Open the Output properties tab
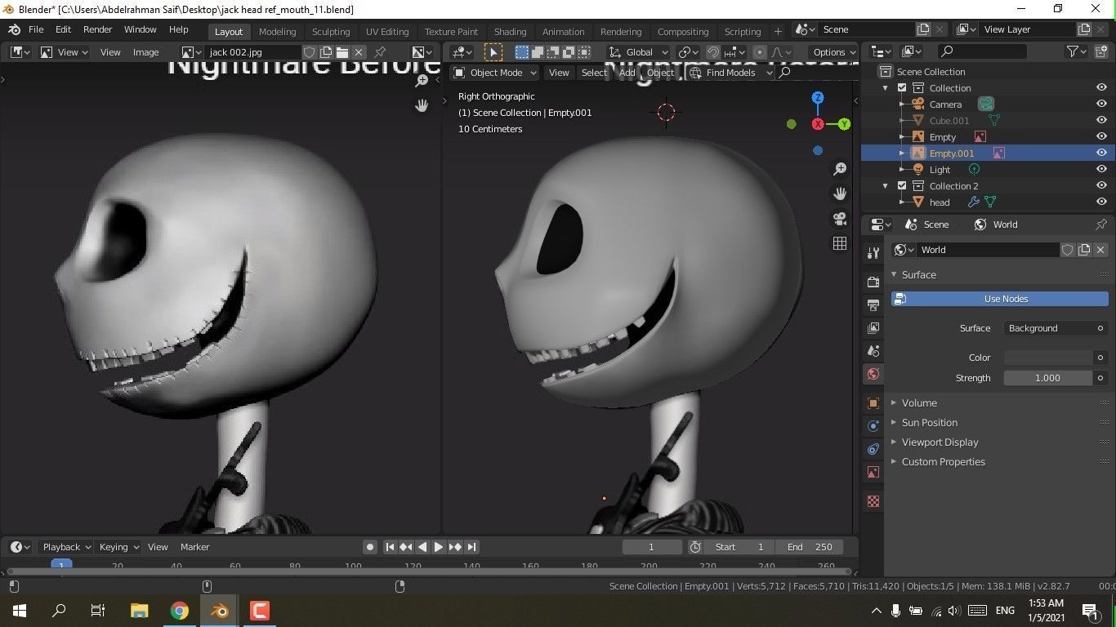Screen dimensions: 1116x627 click(x=873, y=305)
